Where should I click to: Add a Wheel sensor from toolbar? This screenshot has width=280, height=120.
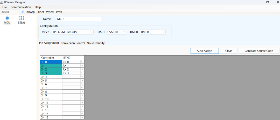click(50, 12)
